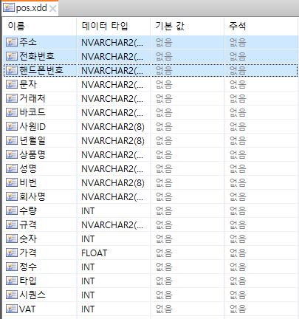
Task: Select the 수량 name text
Action: point(28,210)
